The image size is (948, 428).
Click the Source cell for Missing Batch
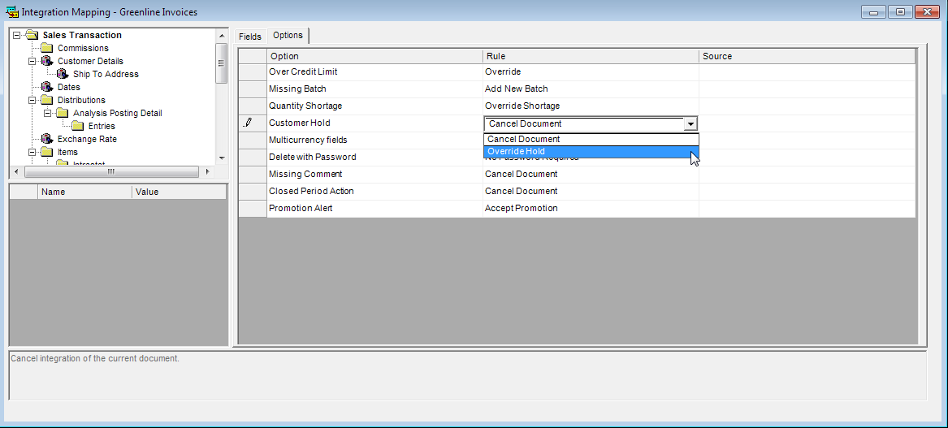pyautogui.click(x=807, y=89)
